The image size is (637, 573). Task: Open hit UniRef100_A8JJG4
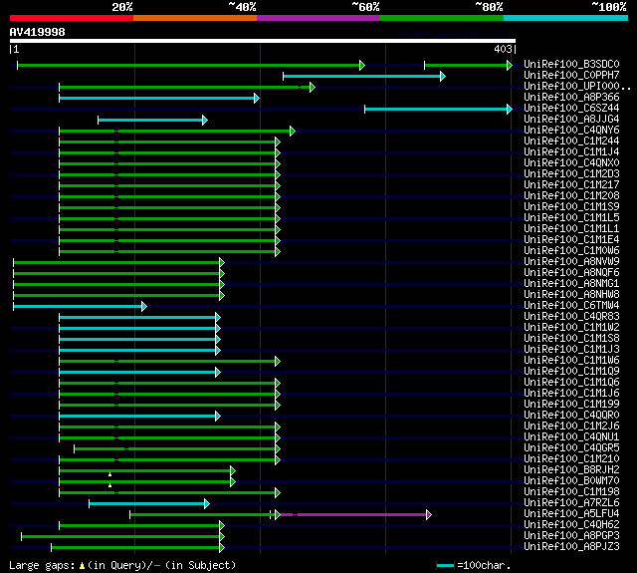click(571, 120)
